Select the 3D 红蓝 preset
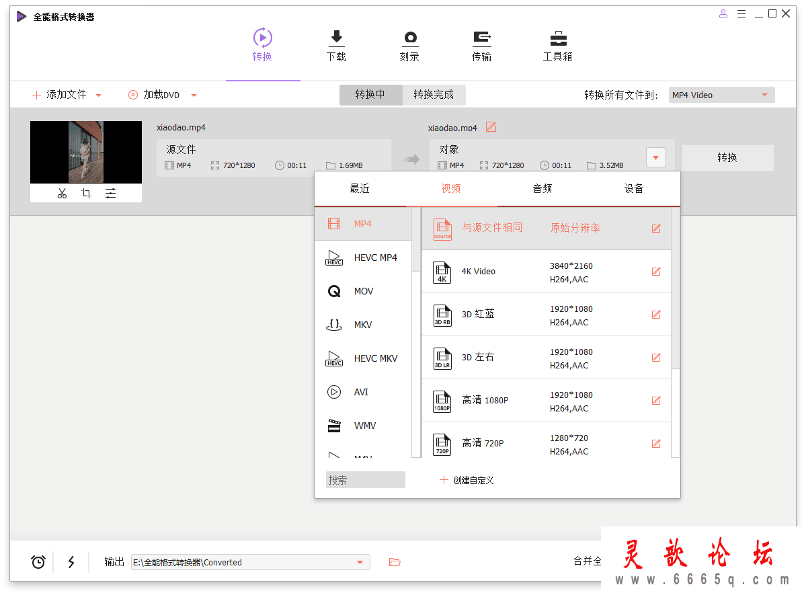The image size is (806, 597). [x=546, y=315]
